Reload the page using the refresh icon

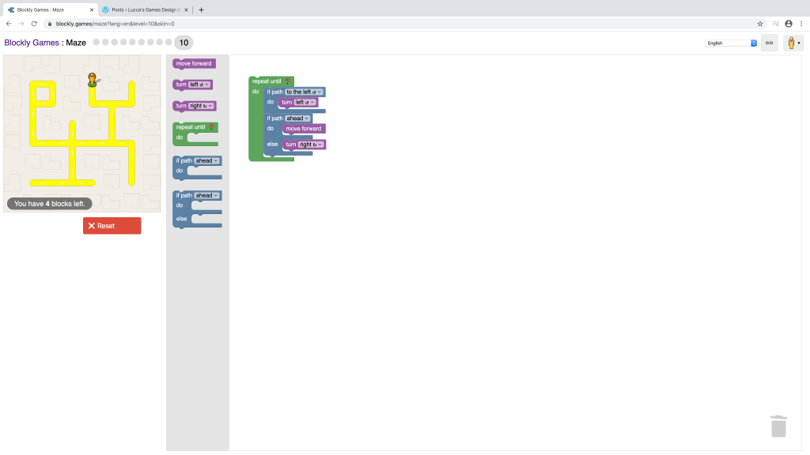click(x=34, y=24)
